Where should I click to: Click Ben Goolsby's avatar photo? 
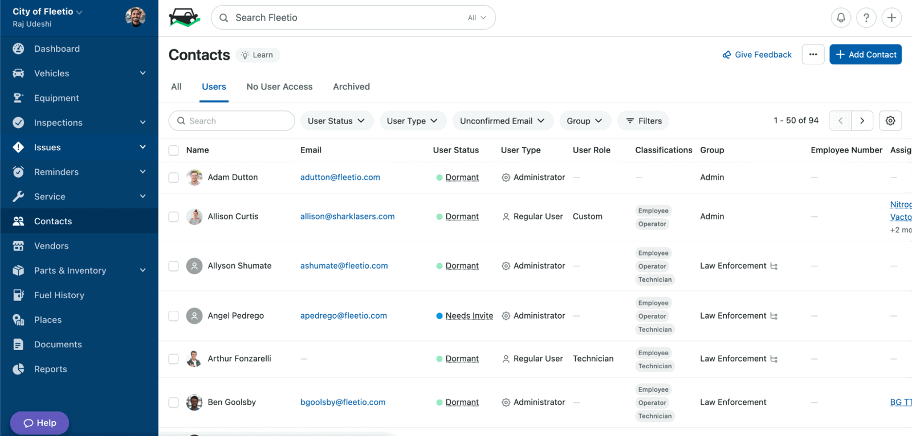[194, 402]
